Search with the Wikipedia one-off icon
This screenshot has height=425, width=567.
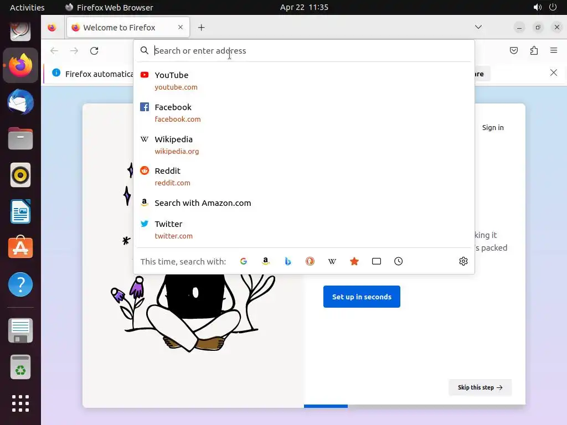pyautogui.click(x=332, y=261)
